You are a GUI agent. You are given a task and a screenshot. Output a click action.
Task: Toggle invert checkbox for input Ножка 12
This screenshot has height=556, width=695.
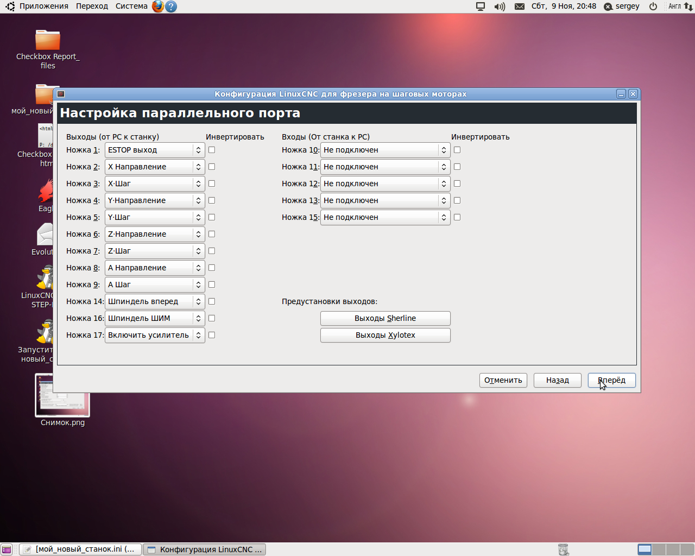[x=457, y=184]
